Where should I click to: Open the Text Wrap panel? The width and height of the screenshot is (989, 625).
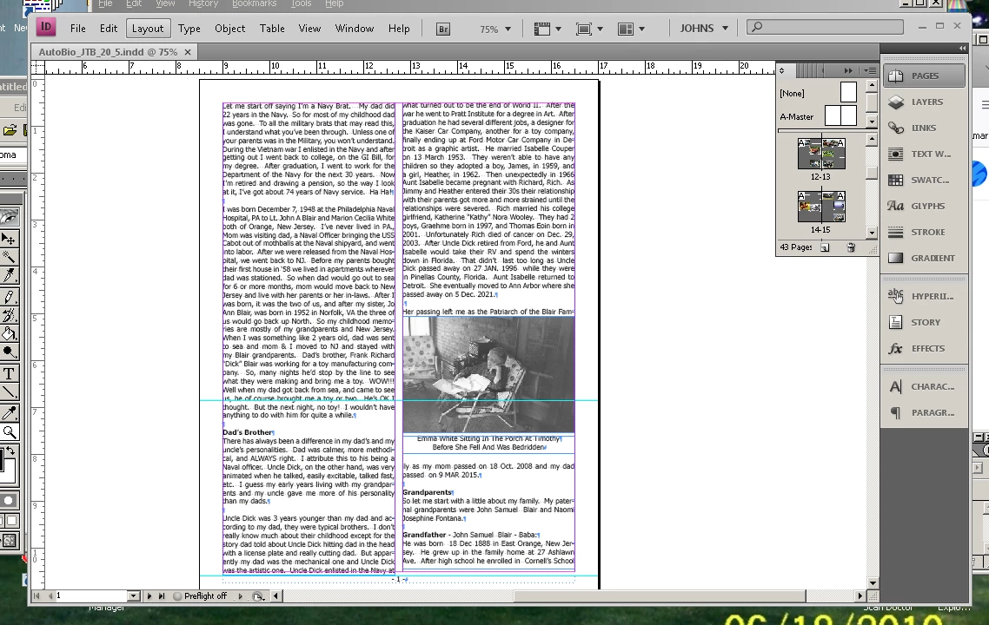coord(924,154)
